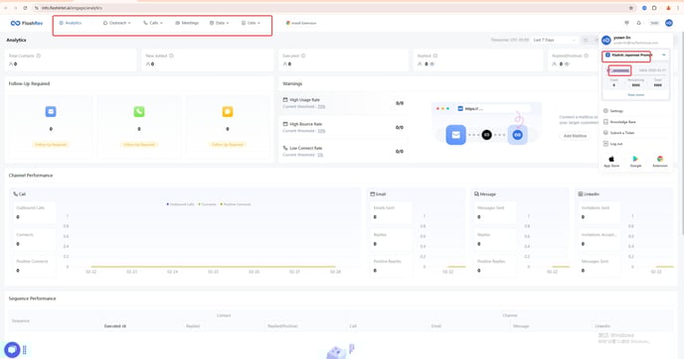Screen dimensions: 684x359
Task: Click the drag handle beside chat bubble
Action: [x=25, y=350]
